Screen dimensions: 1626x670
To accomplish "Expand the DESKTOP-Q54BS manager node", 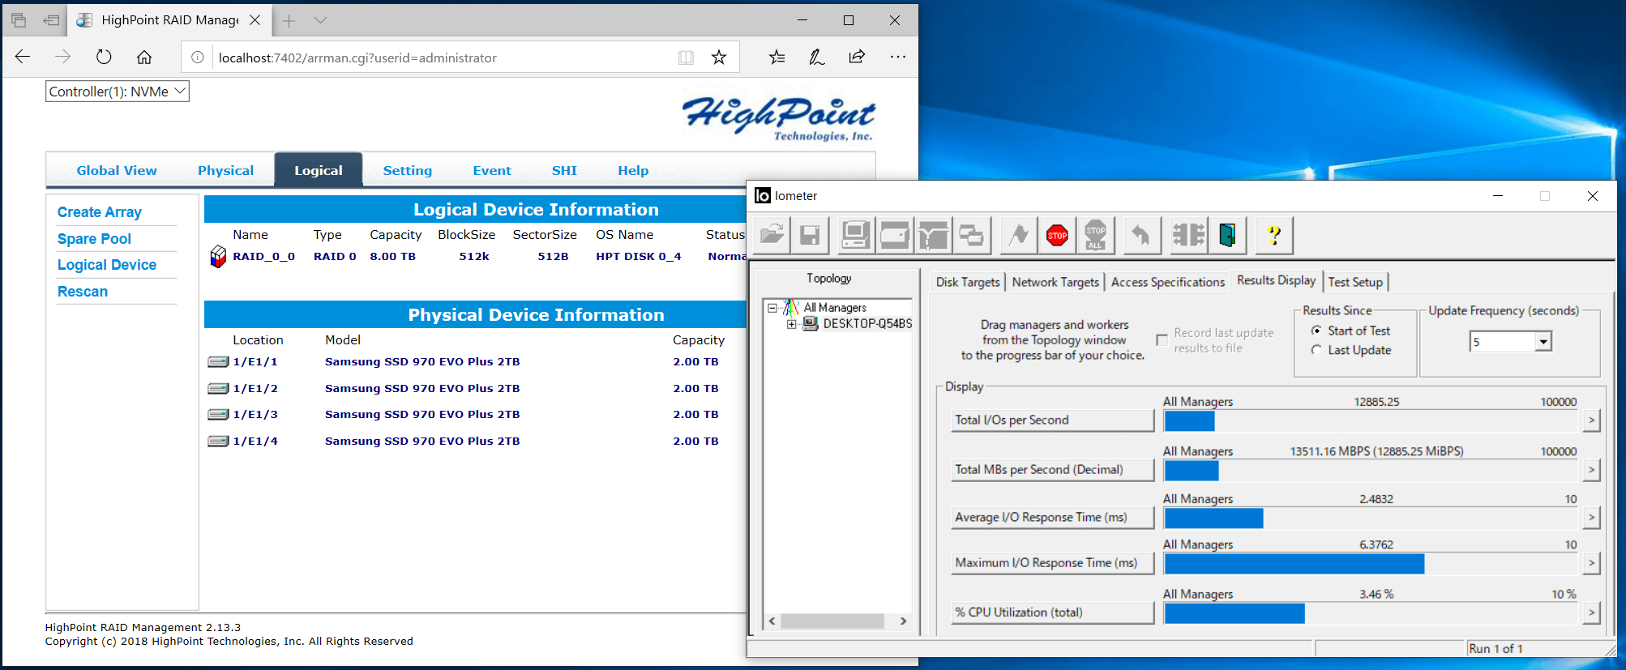I will click(791, 324).
